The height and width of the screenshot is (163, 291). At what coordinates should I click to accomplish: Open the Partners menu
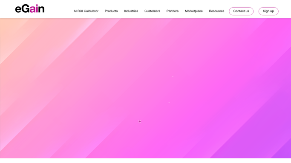(x=173, y=11)
